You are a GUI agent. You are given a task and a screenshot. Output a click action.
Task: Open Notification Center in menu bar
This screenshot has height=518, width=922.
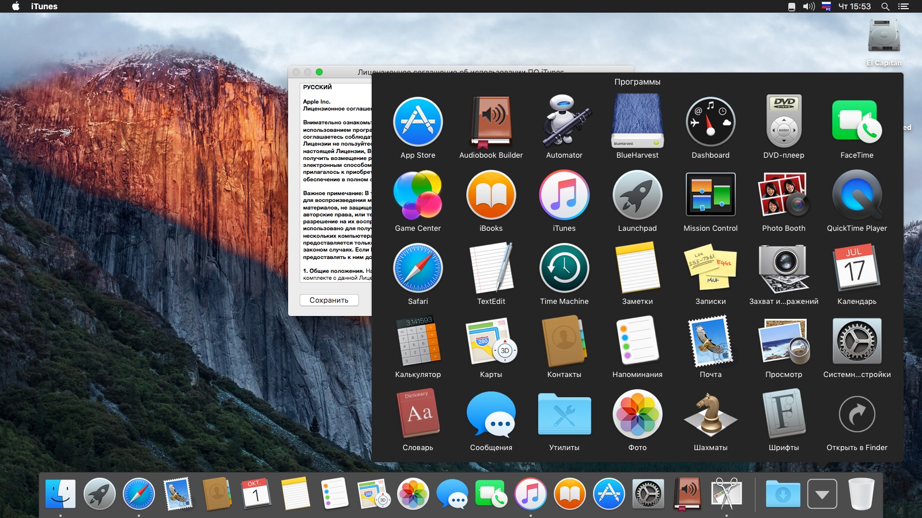[903, 6]
